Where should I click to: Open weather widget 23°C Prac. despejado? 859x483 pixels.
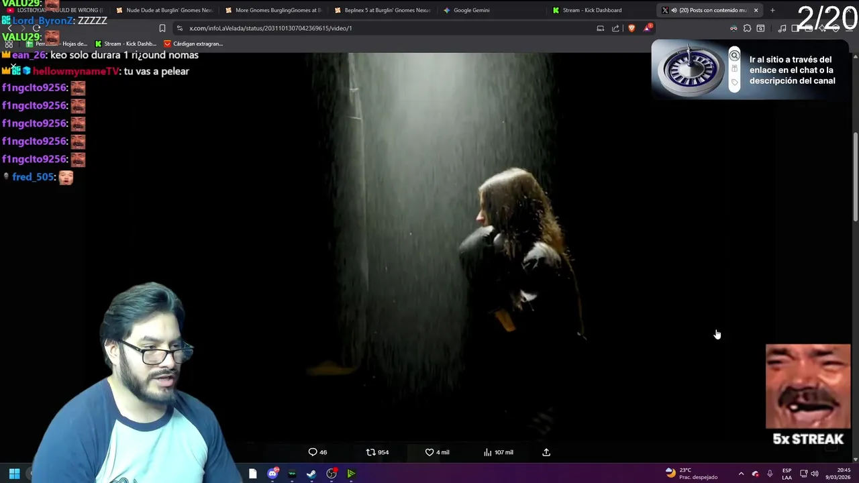pos(691,474)
